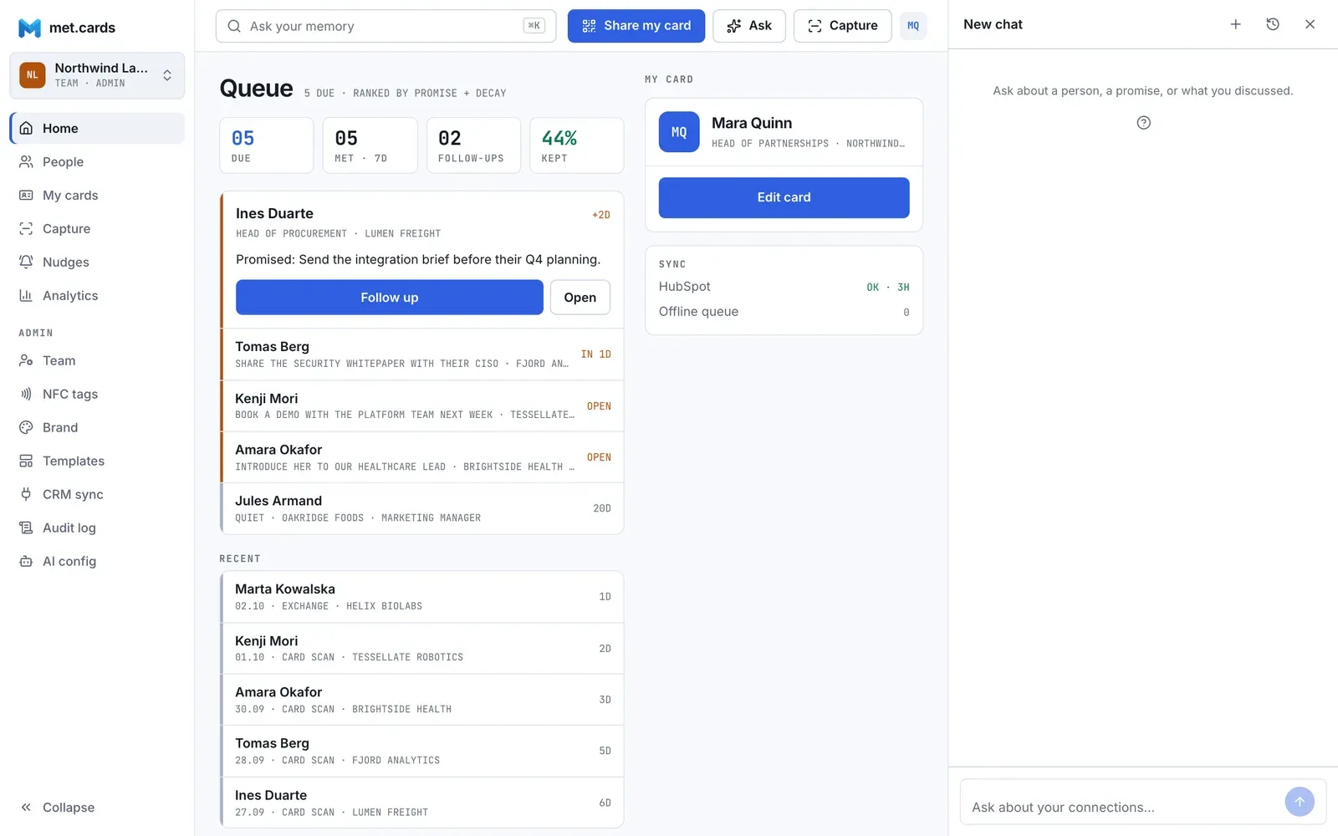This screenshot has height=836, width=1338.
Task: Click the 05 MET 7D stat tile
Action: click(370, 145)
